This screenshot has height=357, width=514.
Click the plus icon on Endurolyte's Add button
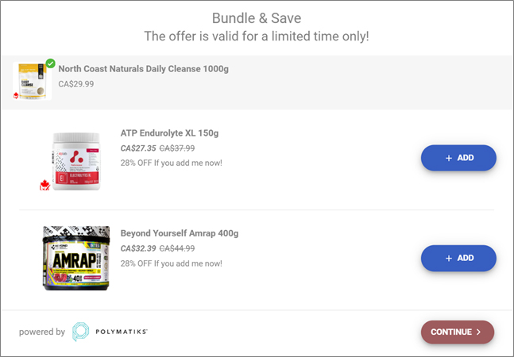pyautogui.click(x=449, y=158)
